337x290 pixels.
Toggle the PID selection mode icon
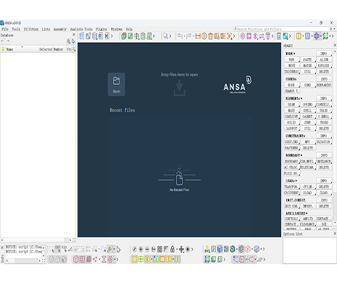[x=64, y=249]
